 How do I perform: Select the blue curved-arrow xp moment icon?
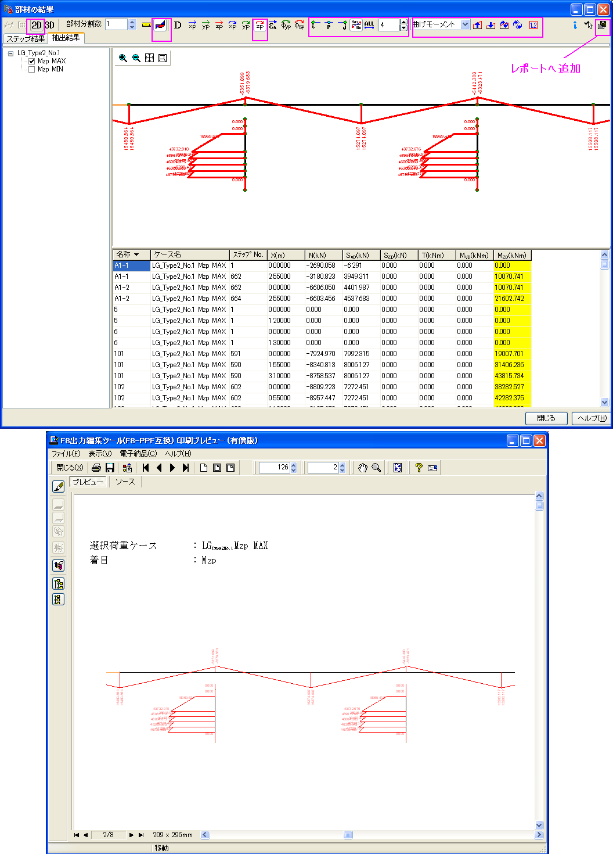(232, 25)
